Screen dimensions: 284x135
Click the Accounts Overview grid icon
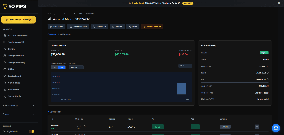pyautogui.click(x=5, y=35)
